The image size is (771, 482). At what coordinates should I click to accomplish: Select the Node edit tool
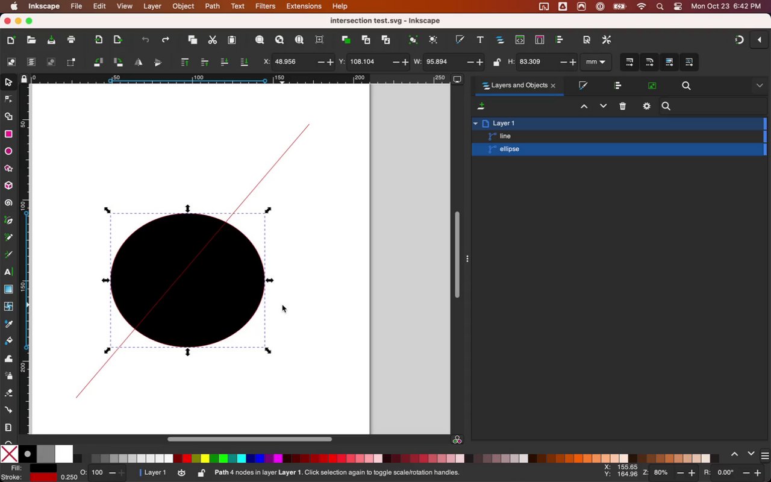pyautogui.click(x=8, y=99)
